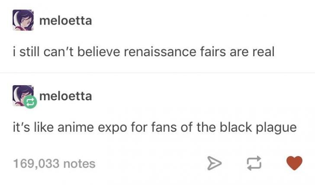Click the word "believe" in first post
This screenshot has width=315, height=185.
(99, 51)
